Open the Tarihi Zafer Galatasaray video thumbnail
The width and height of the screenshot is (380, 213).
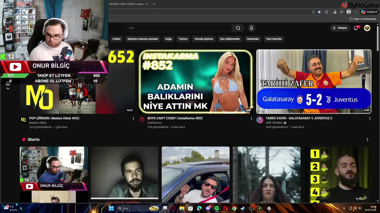pyautogui.click(x=314, y=82)
